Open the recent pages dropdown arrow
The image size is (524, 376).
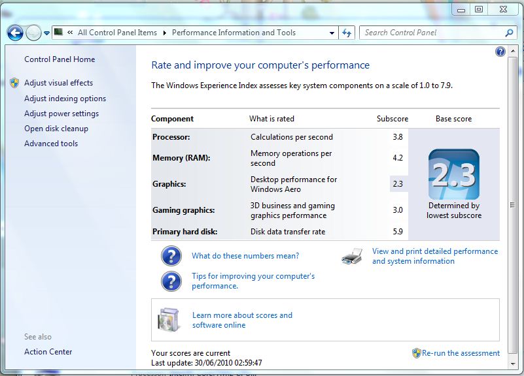click(x=47, y=33)
